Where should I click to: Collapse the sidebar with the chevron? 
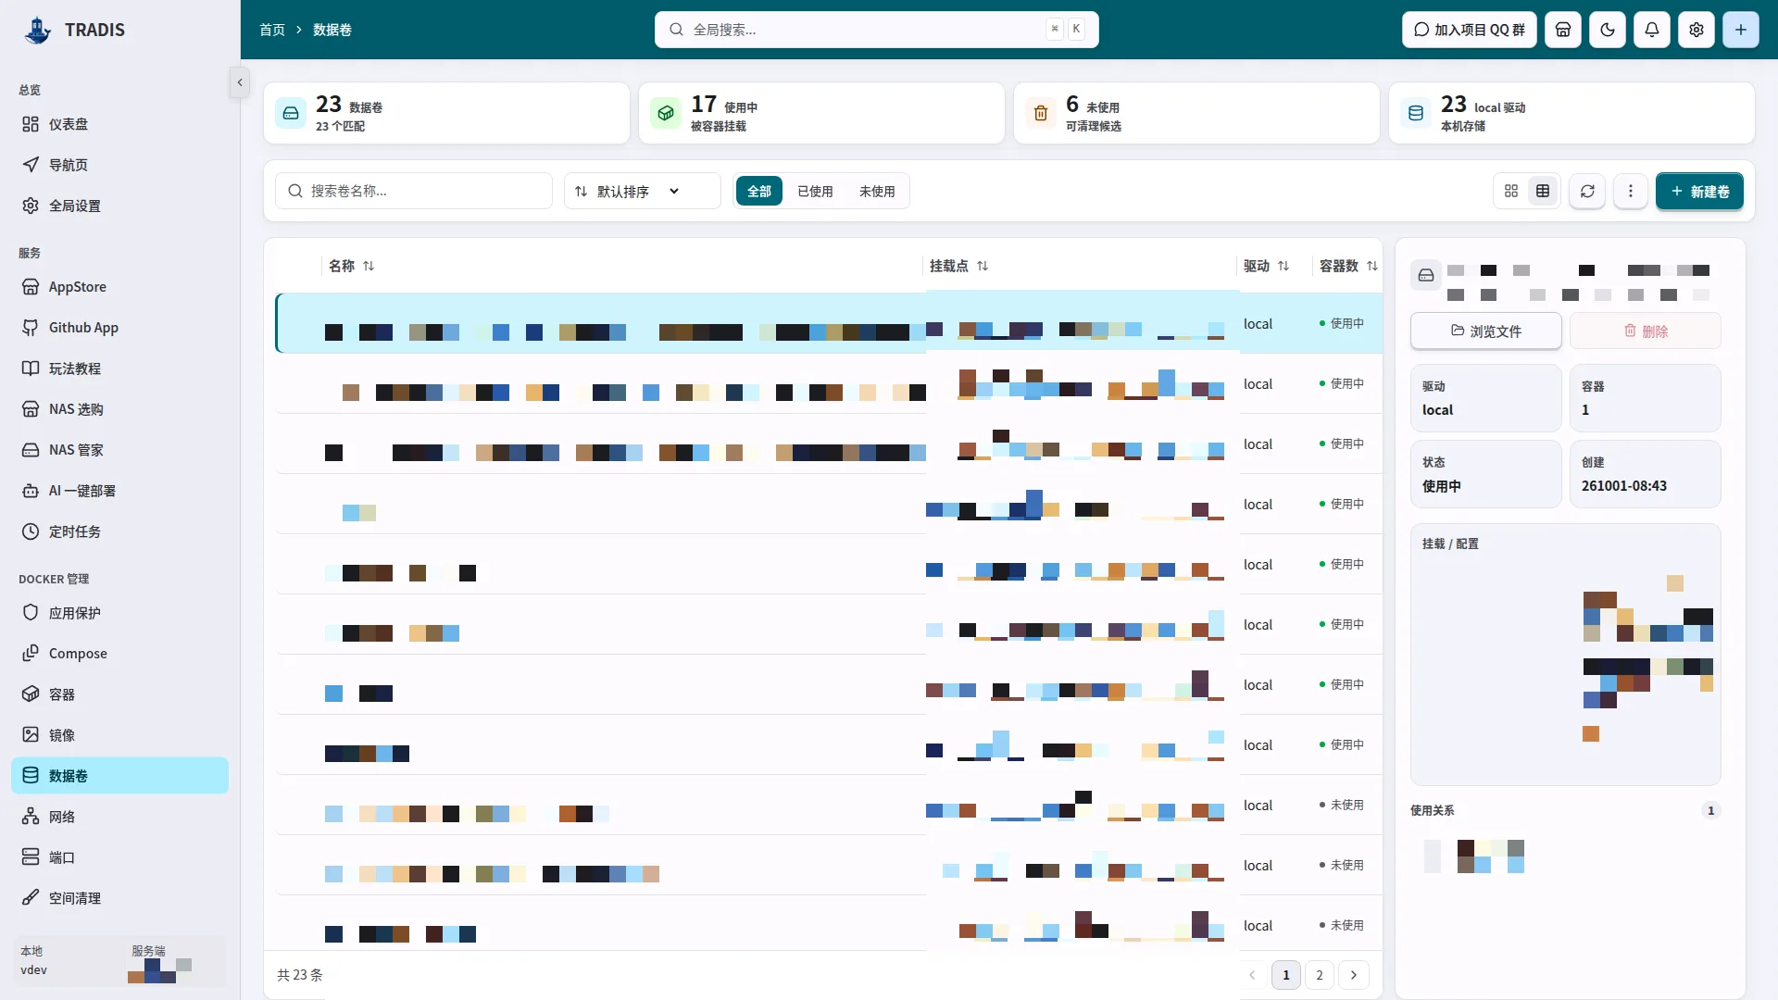(x=240, y=82)
